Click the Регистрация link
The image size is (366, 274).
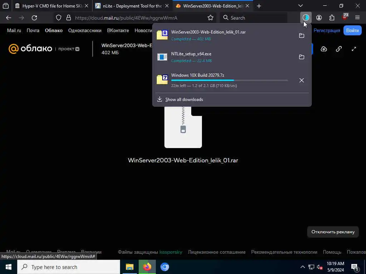pyautogui.click(x=327, y=31)
